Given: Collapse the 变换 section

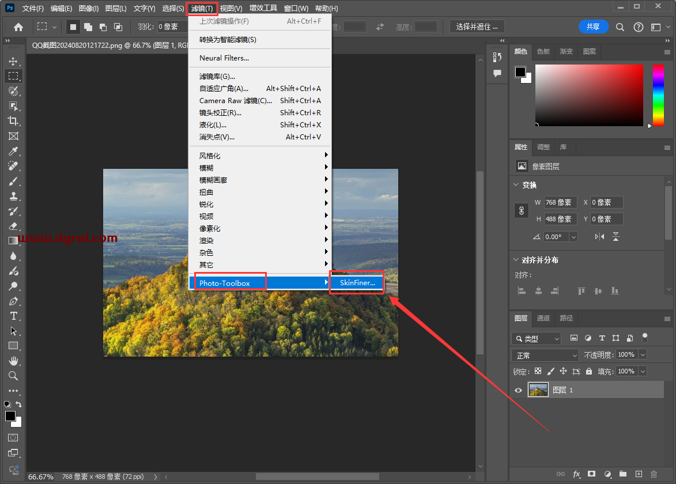Looking at the screenshot, I should (x=516, y=185).
